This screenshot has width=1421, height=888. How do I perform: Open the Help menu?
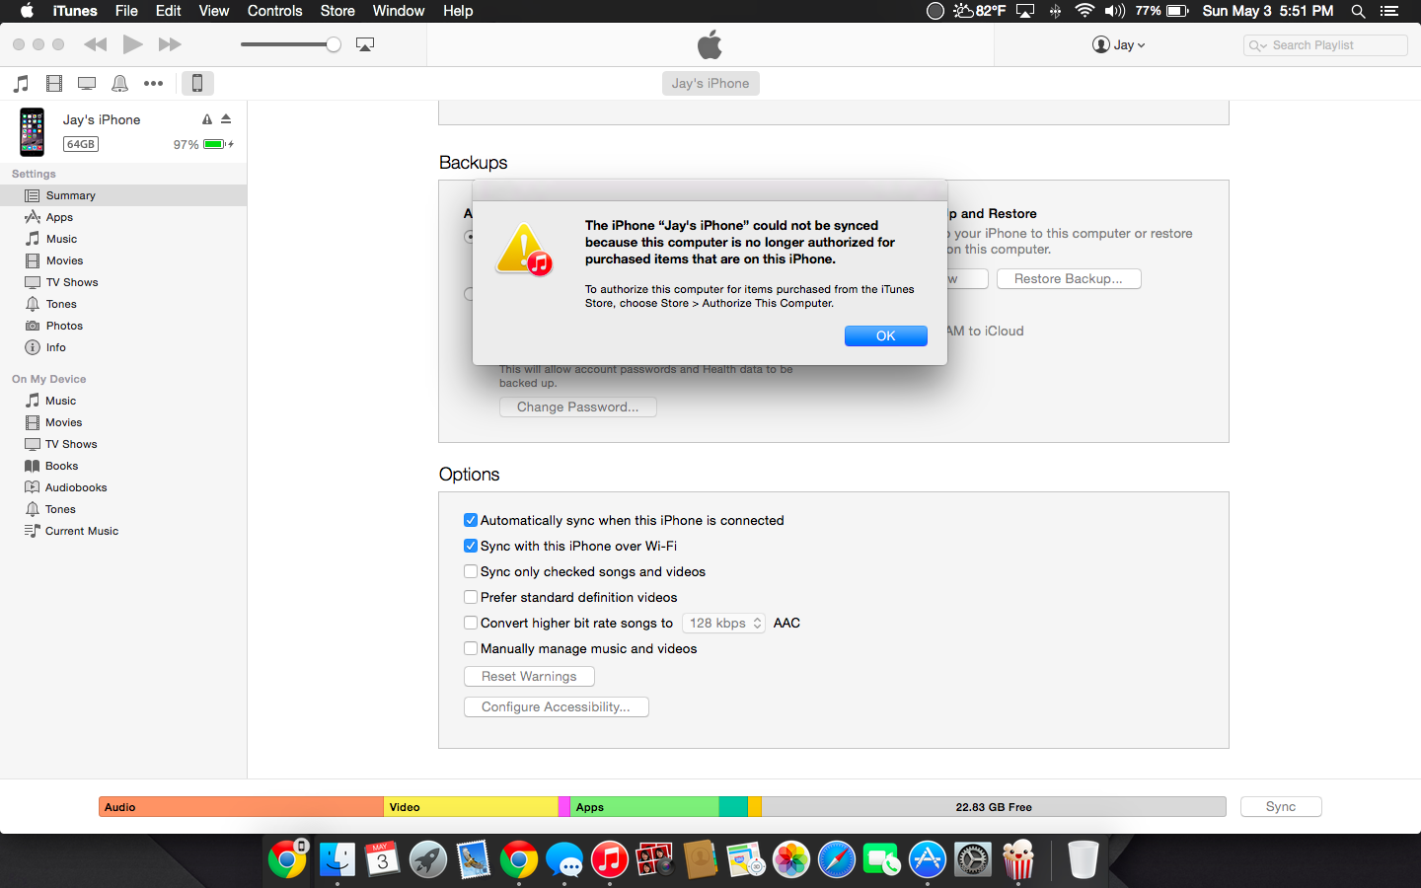(x=458, y=11)
